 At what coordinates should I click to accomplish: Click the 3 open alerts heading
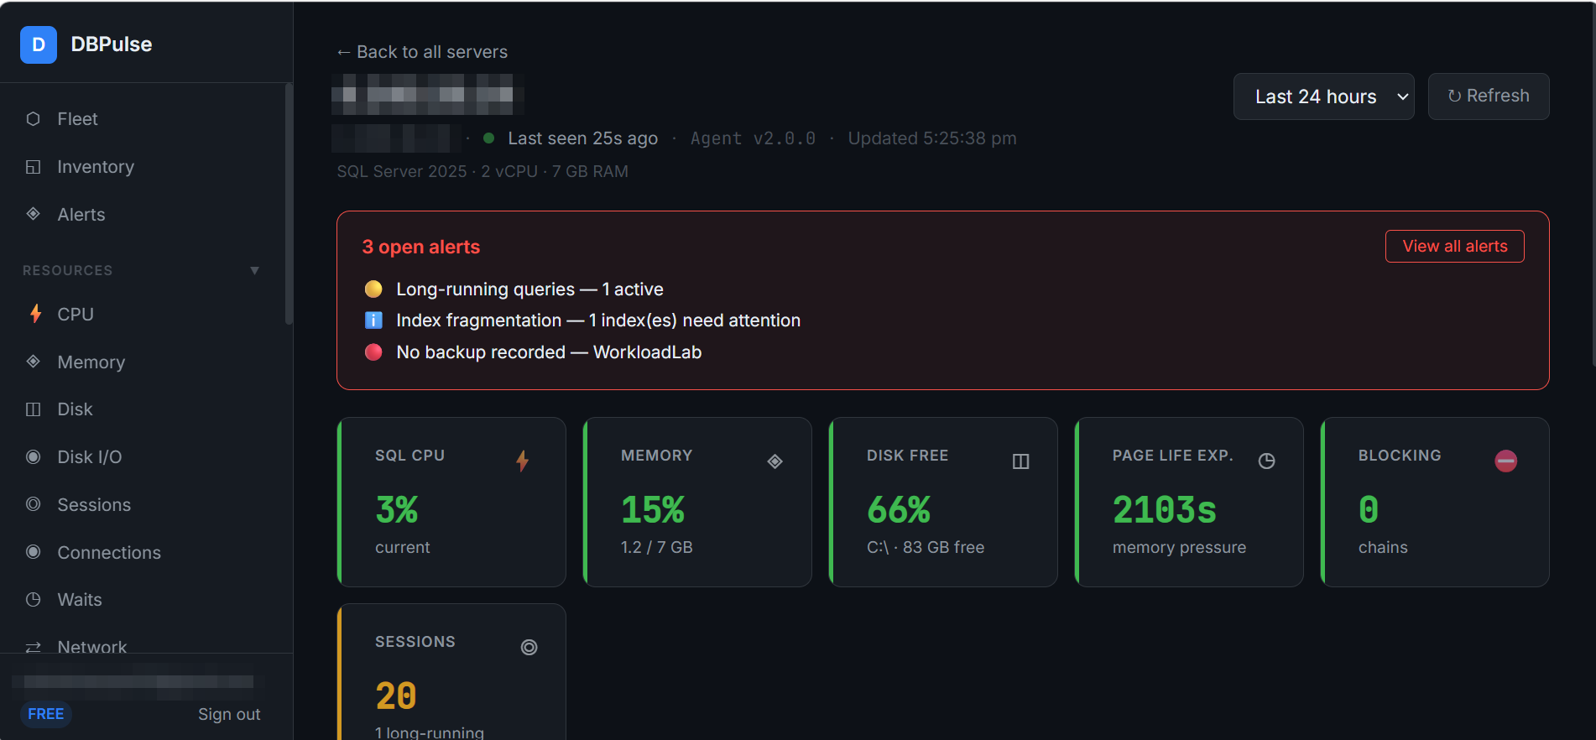pos(421,247)
